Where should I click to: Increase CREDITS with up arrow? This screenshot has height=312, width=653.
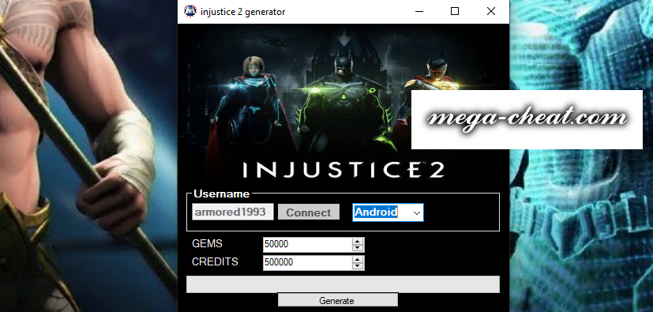[x=358, y=259]
